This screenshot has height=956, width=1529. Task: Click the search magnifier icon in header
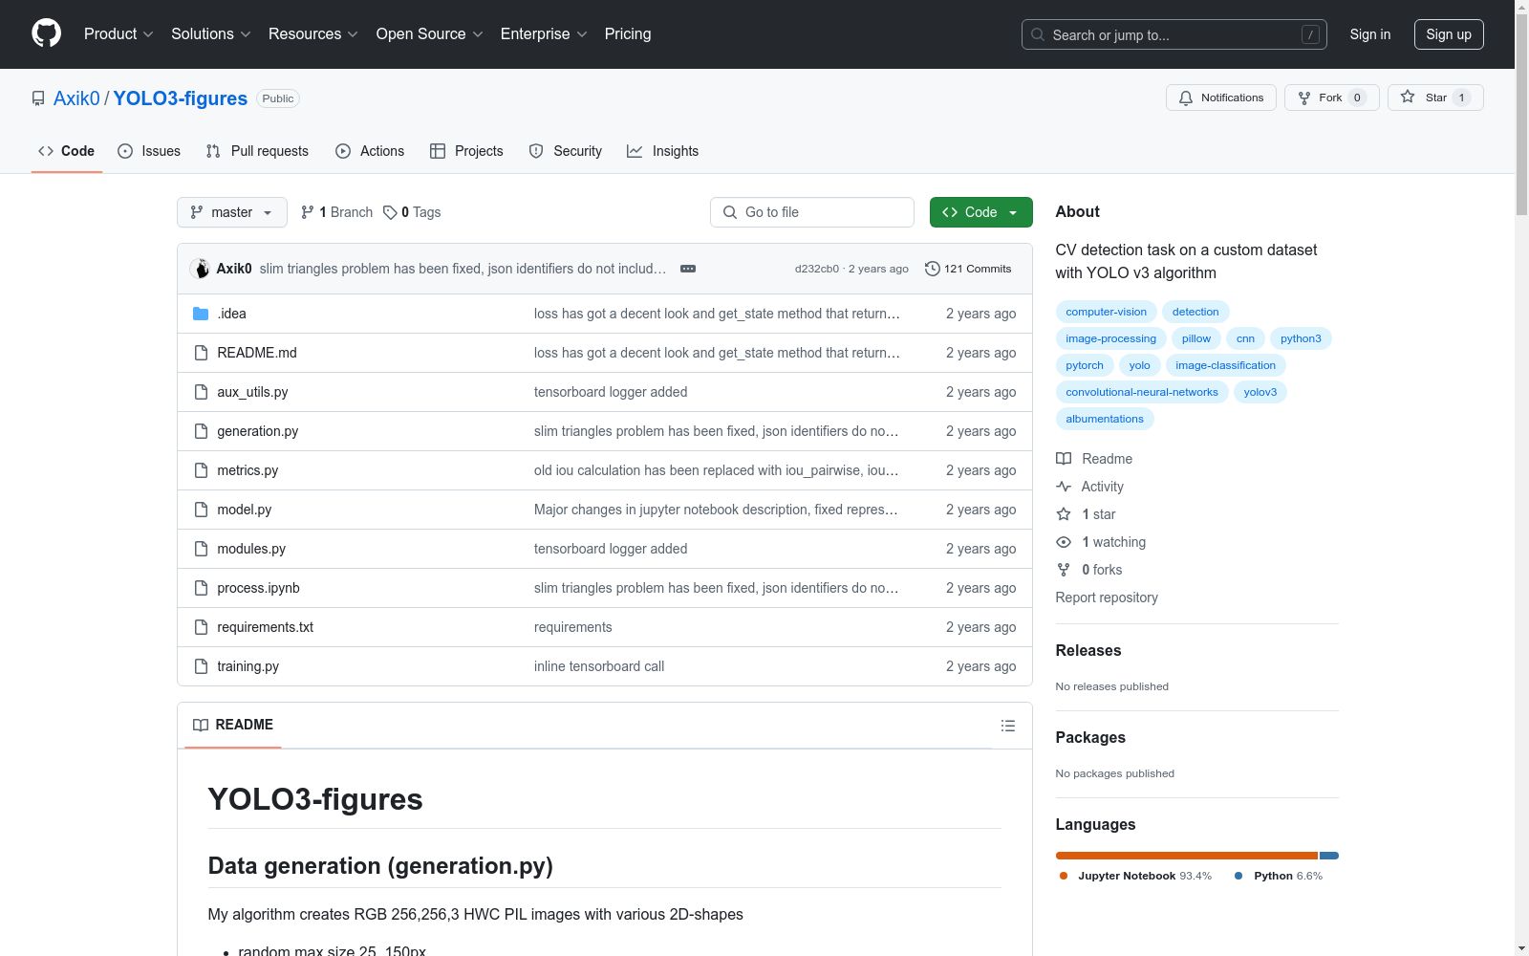click(1038, 34)
